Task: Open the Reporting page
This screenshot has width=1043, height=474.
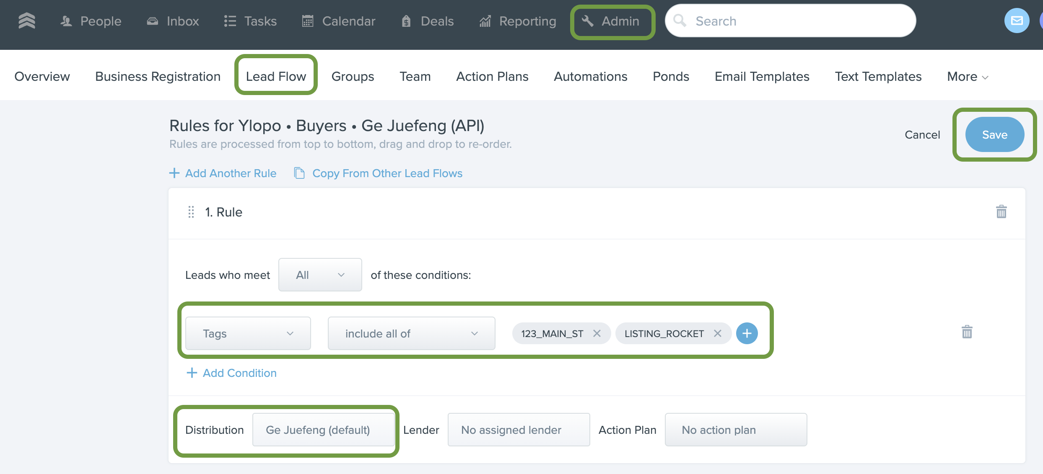Action: [518, 21]
